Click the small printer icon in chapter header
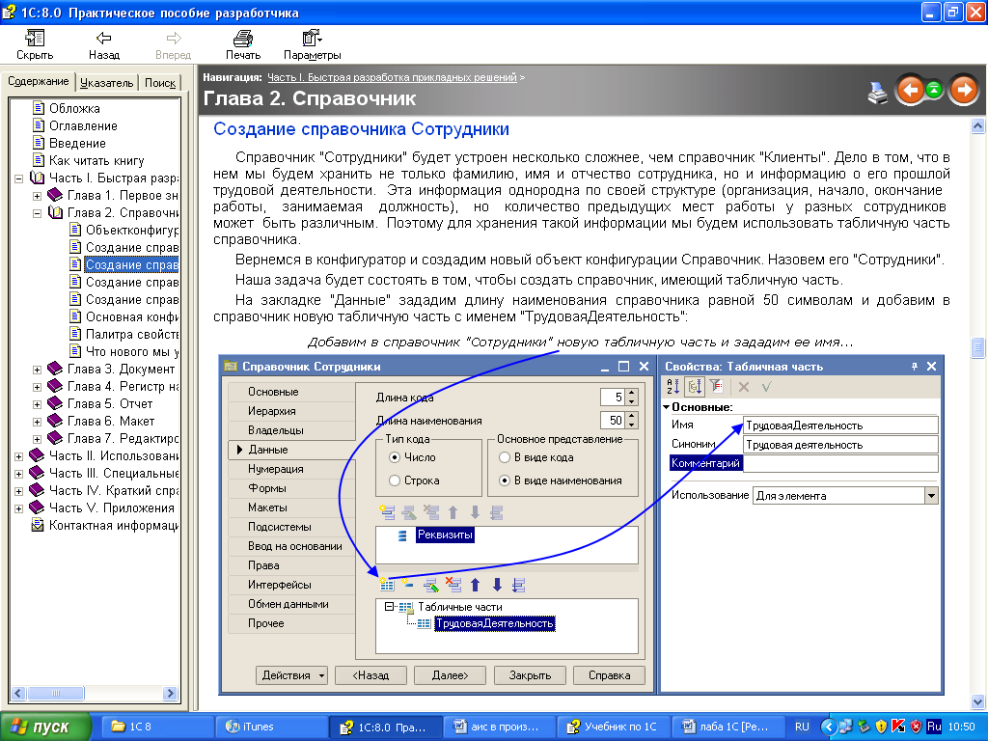Image resolution: width=988 pixels, height=741 pixels. [877, 93]
